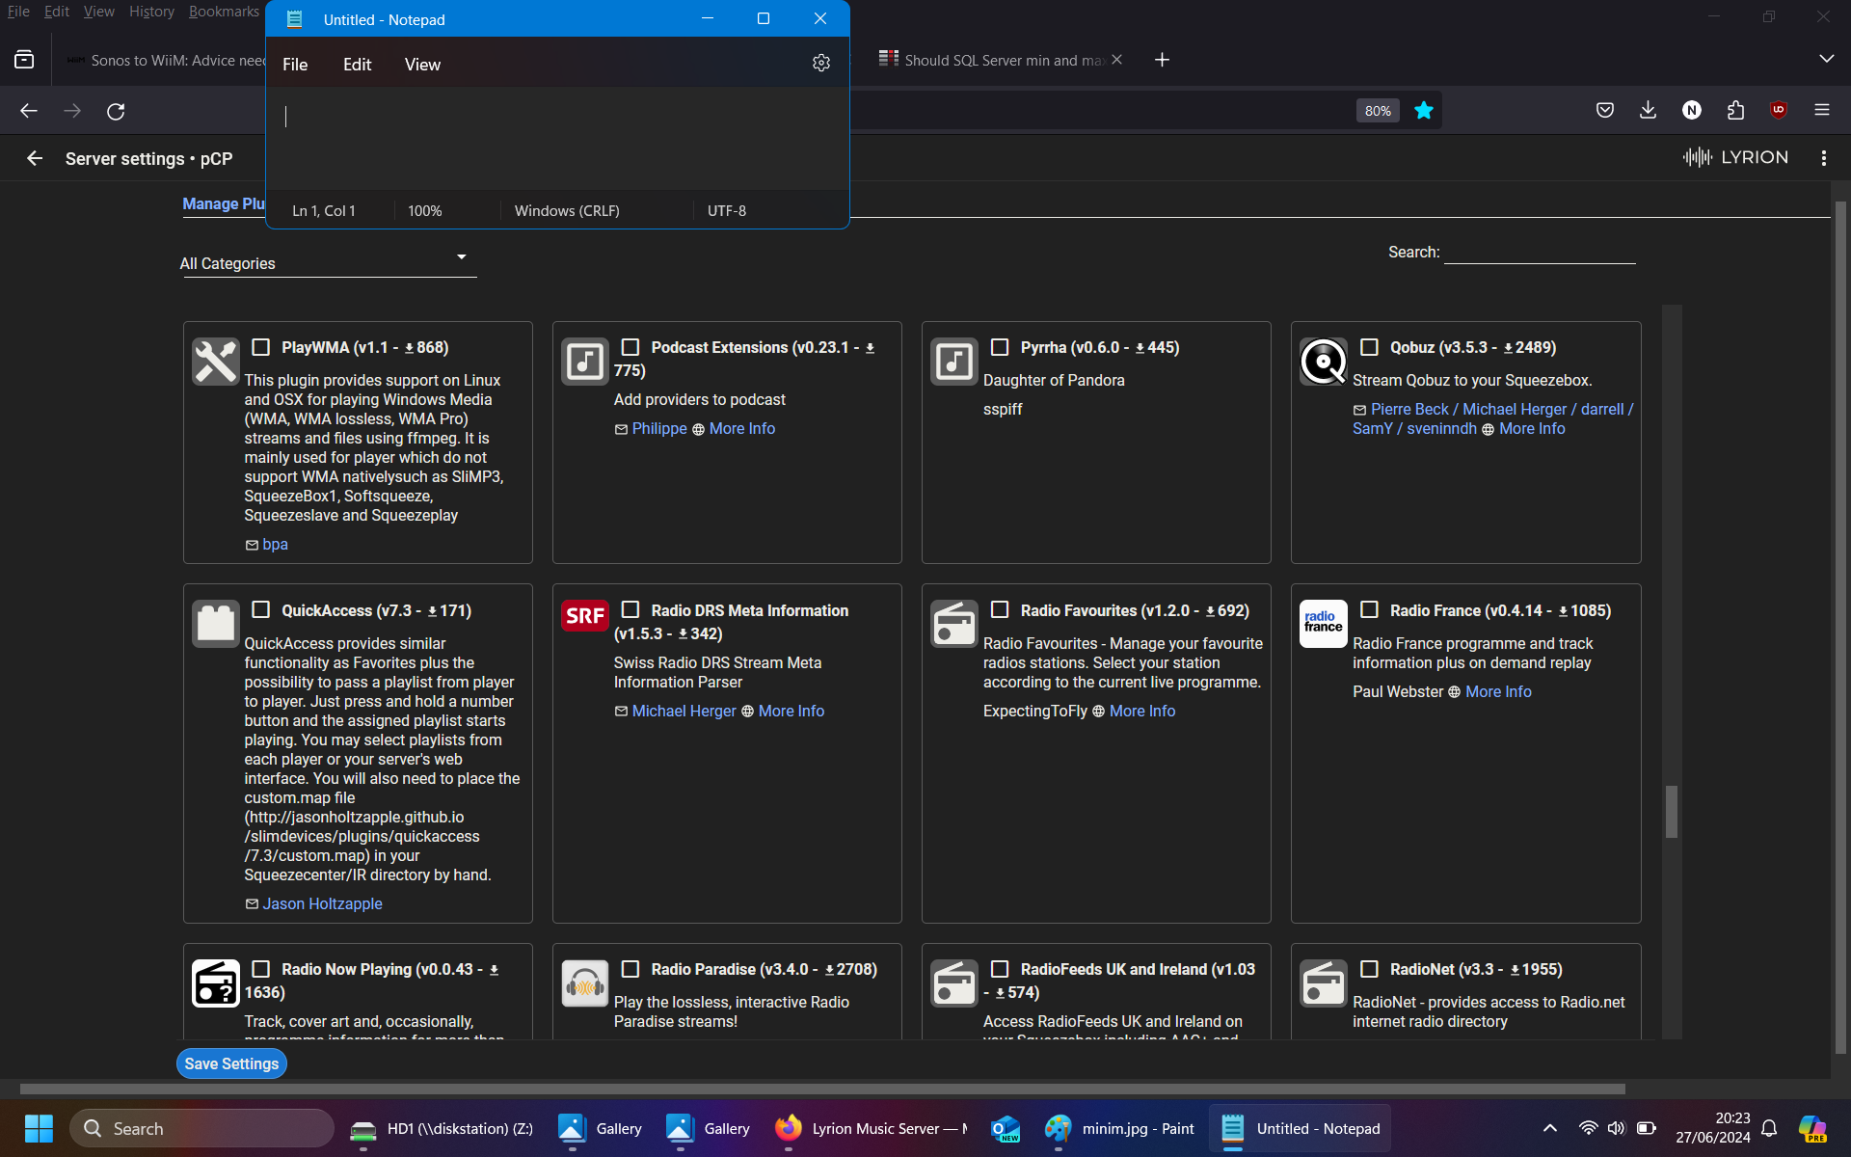Tick the QuickAccess plugin checkbox
The height and width of the screenshot is (1157, 1851).
[x=260, y=609]
